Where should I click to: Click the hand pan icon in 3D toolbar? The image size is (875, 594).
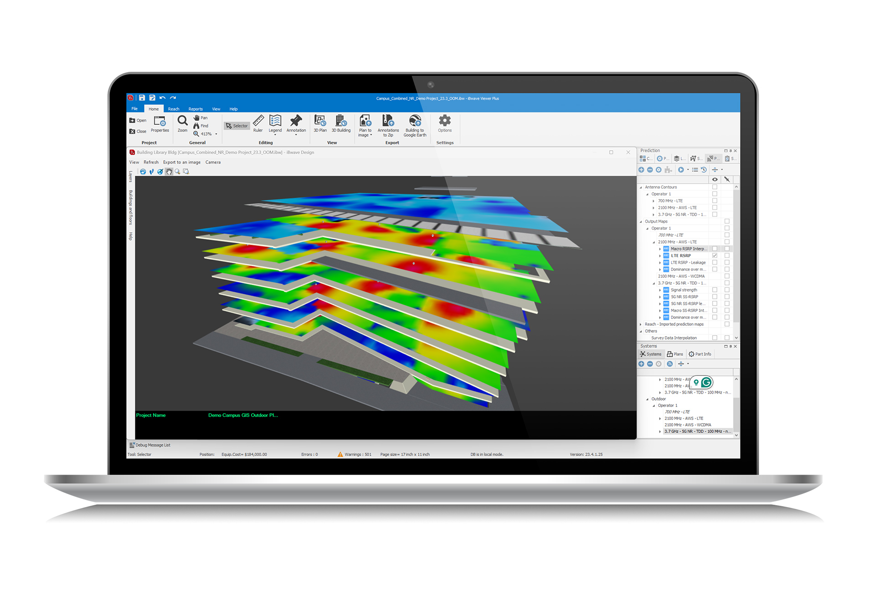(169, 172)
